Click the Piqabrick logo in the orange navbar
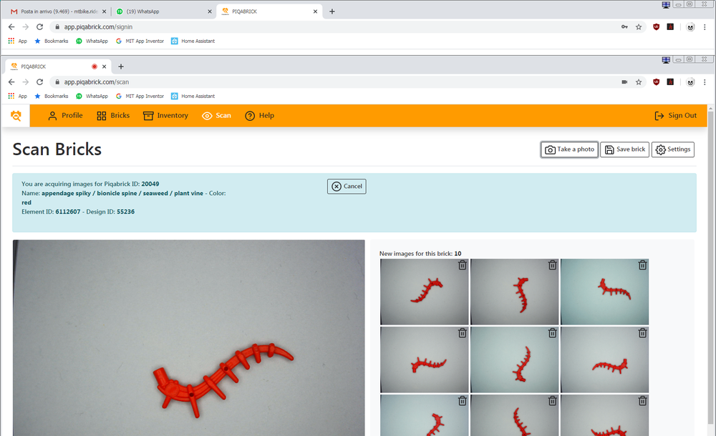 tap(16, 116)
